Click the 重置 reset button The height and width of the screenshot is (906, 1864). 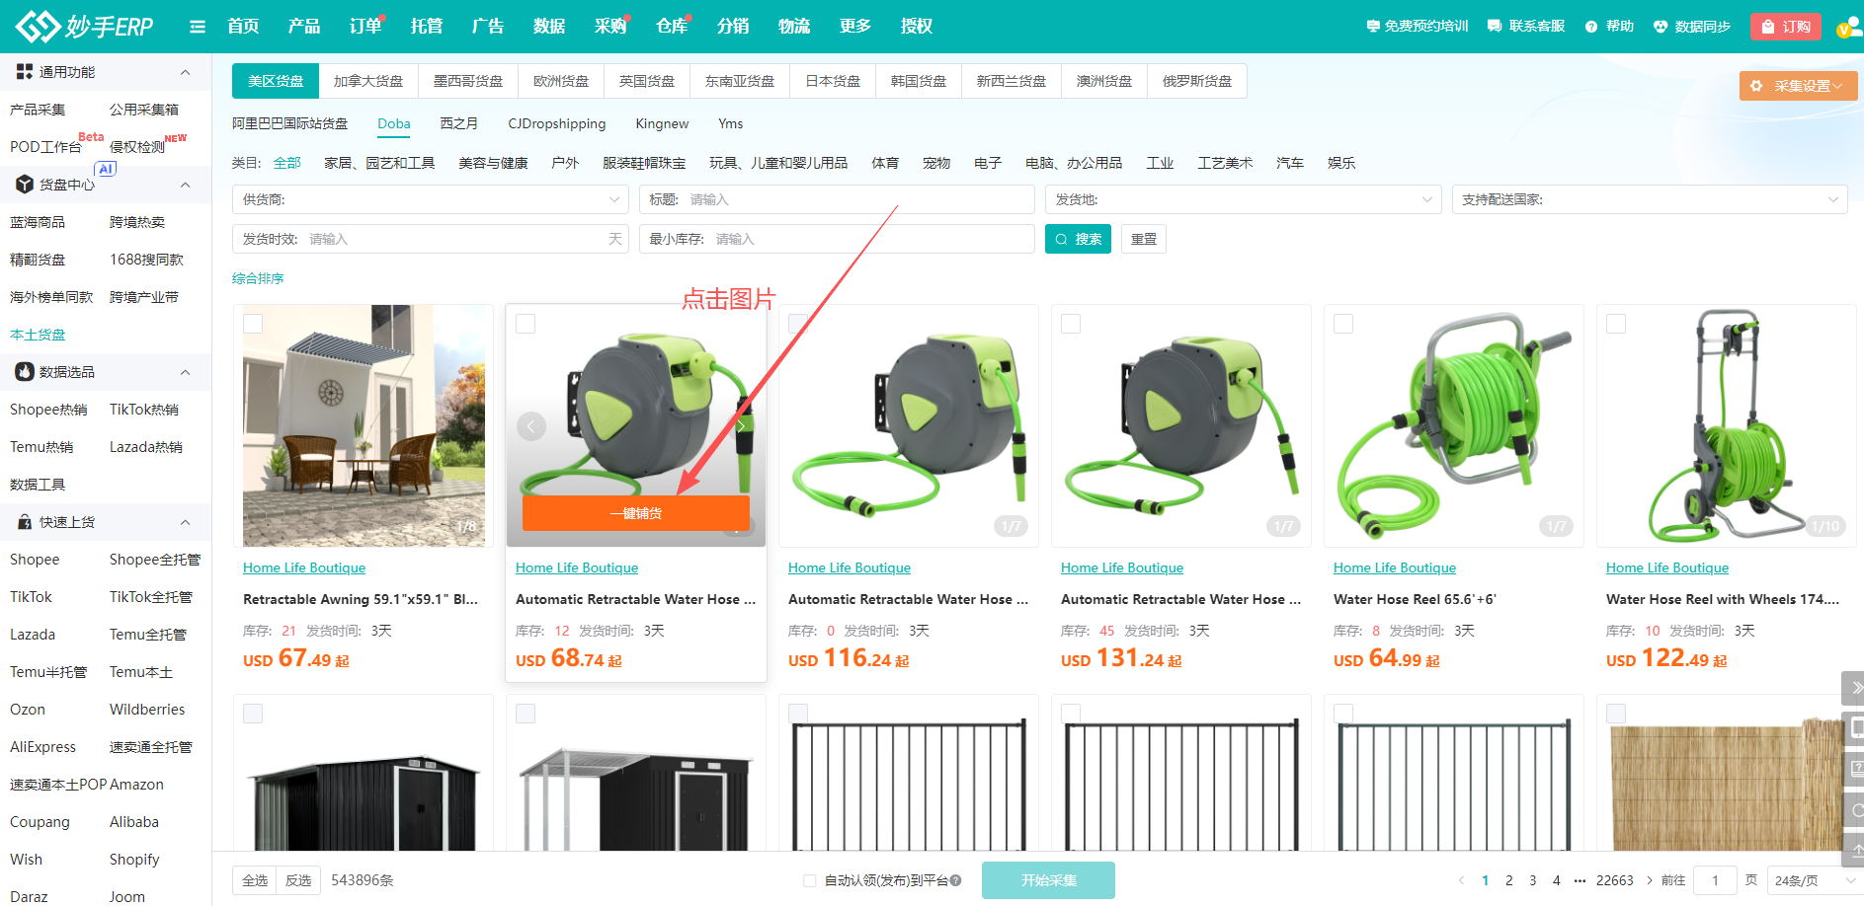click(1144, 239)
